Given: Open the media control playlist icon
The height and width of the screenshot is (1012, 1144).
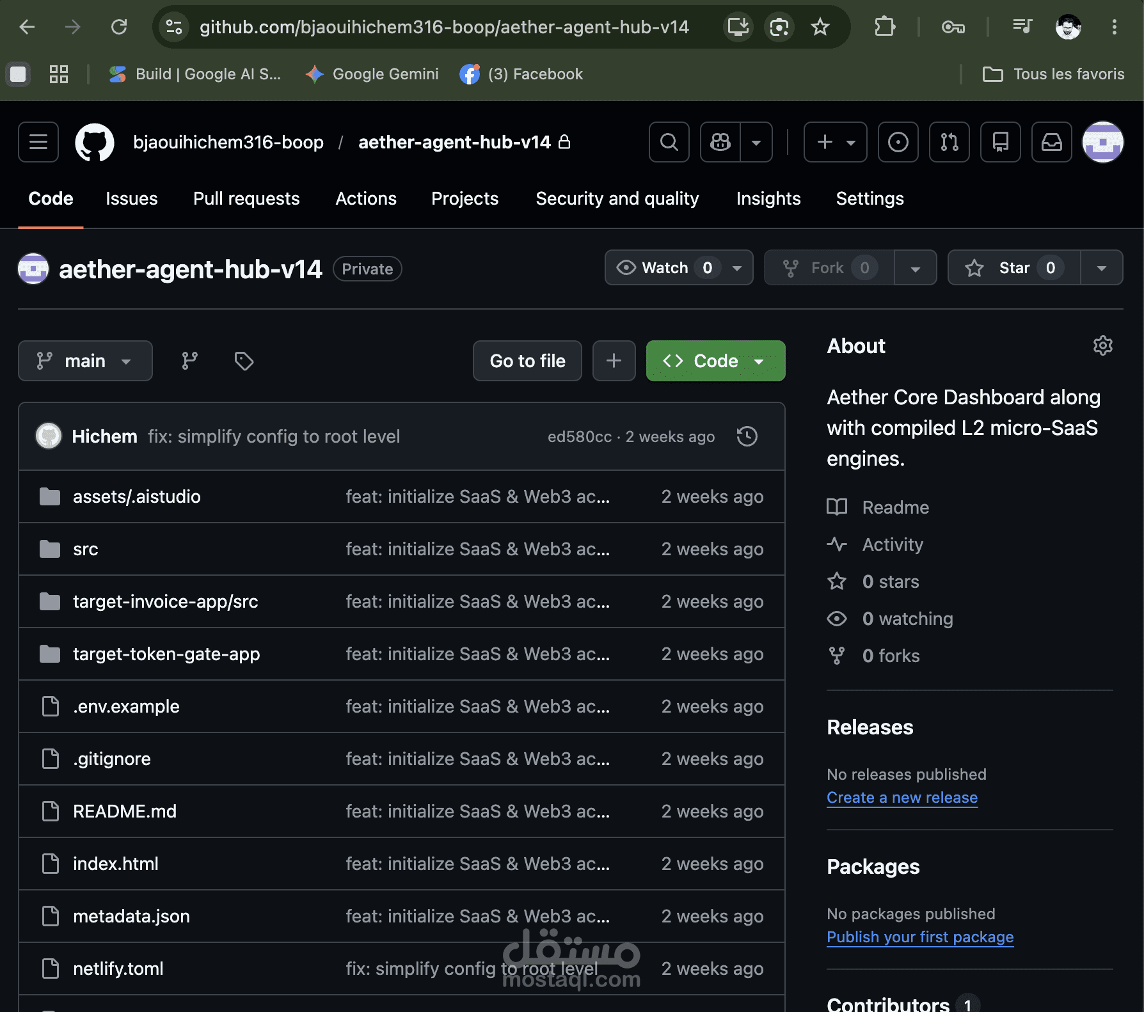Looking at the screenshot, I should click(x=1022, y=27).
